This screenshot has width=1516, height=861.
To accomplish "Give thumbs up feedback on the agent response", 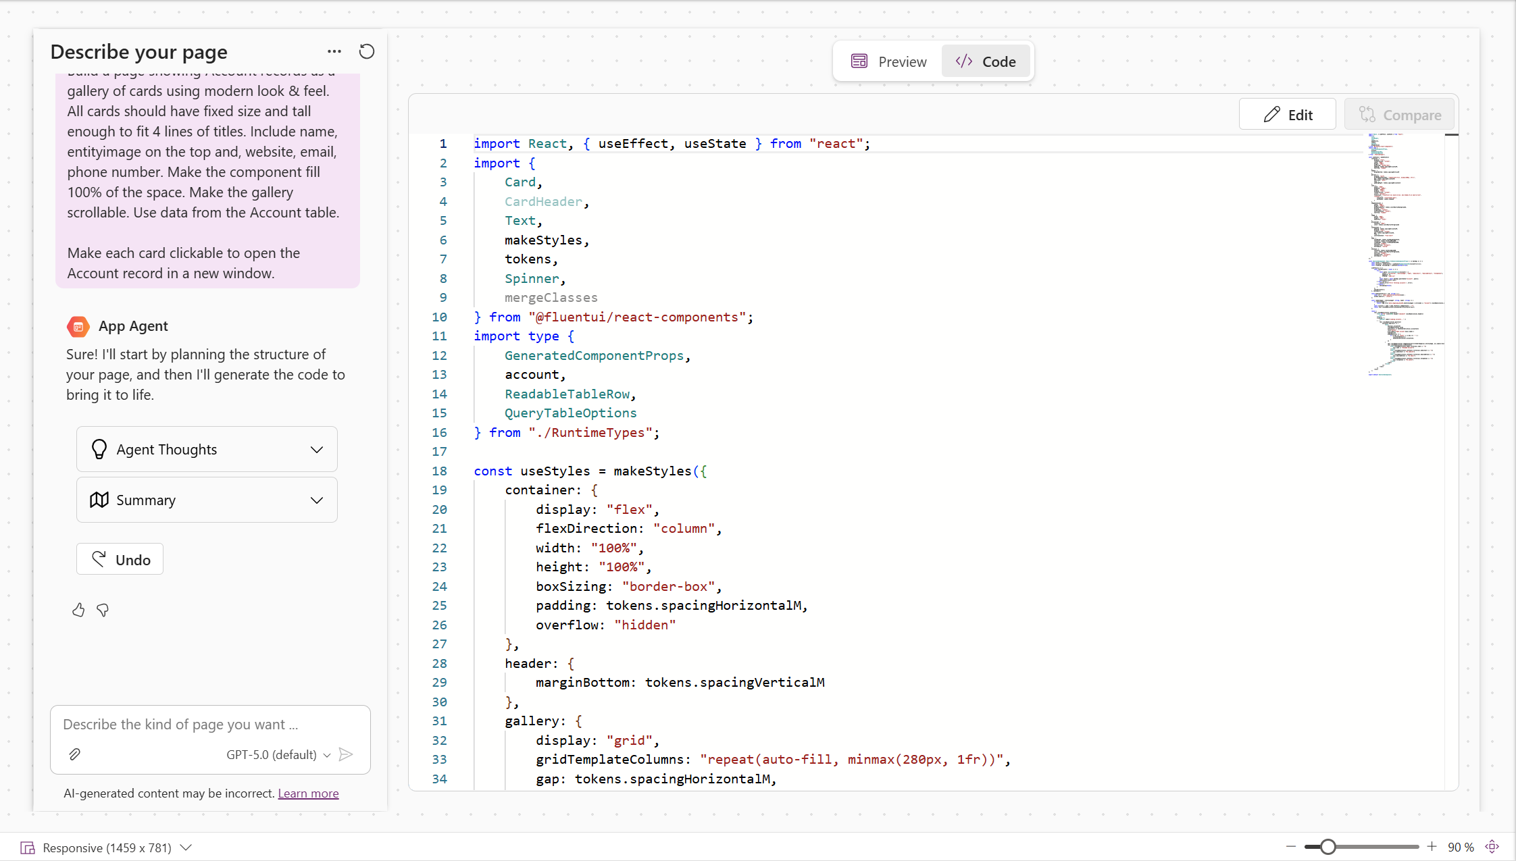I will coord(78,610).
